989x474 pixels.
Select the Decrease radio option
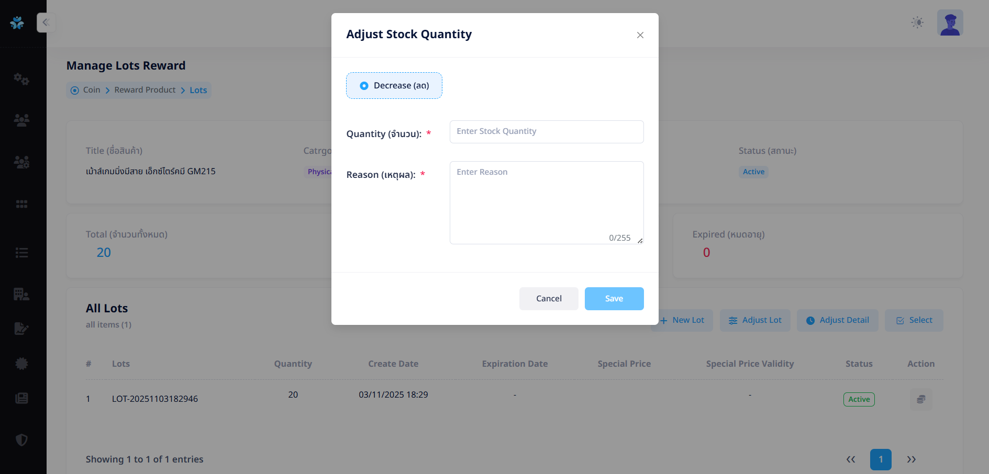pos(364,86)
